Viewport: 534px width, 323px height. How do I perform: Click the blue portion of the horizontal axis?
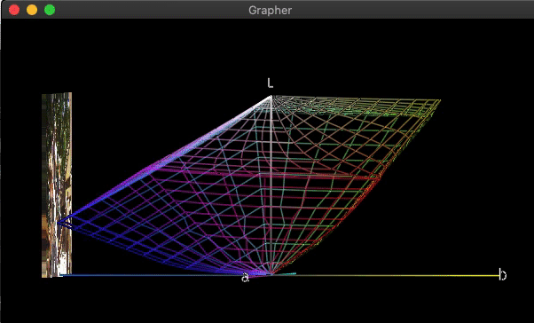click(x=137, y=275)
